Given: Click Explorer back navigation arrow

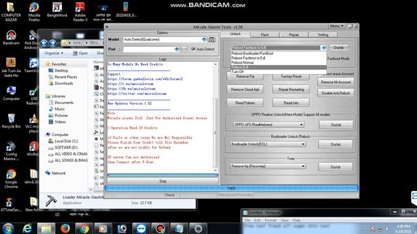Looking at the screenshot, I should [x=44, y=43].
